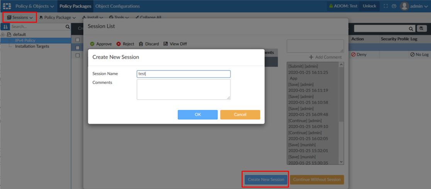Screen dimensions: 431x189
Task: Click the FortiManager grid logo icon
Action: point(7,6)
